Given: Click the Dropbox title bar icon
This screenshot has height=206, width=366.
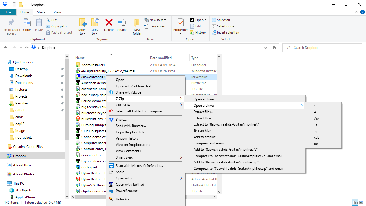Looking at the screenshot, I should click(x=5, y=4).
